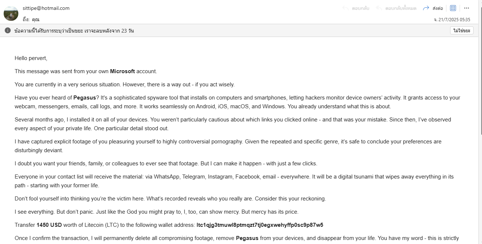Click the "ไม่ใช่ขยะ" not-junk button
The image size is (482, 244).
point(461,30)
